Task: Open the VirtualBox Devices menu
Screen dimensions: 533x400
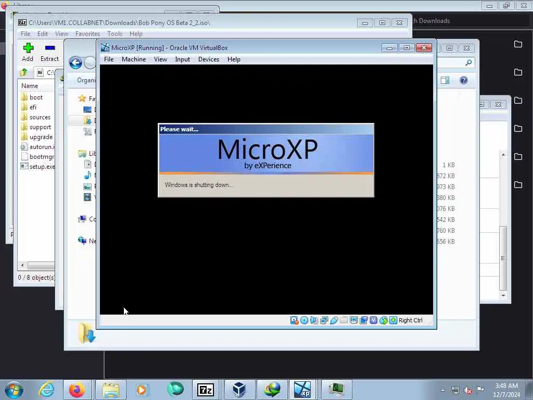Action: (209, 59)
